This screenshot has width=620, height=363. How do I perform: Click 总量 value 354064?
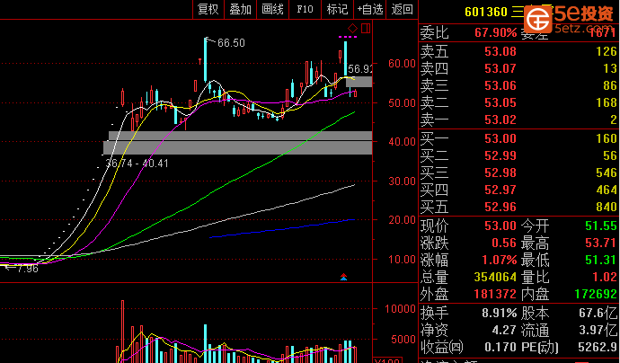pyautogui.click(x=495, y=277)
